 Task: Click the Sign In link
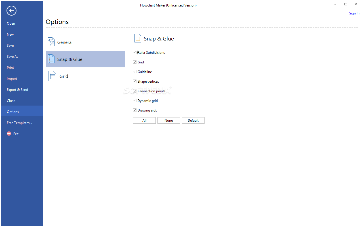click(x=354, y=13)
